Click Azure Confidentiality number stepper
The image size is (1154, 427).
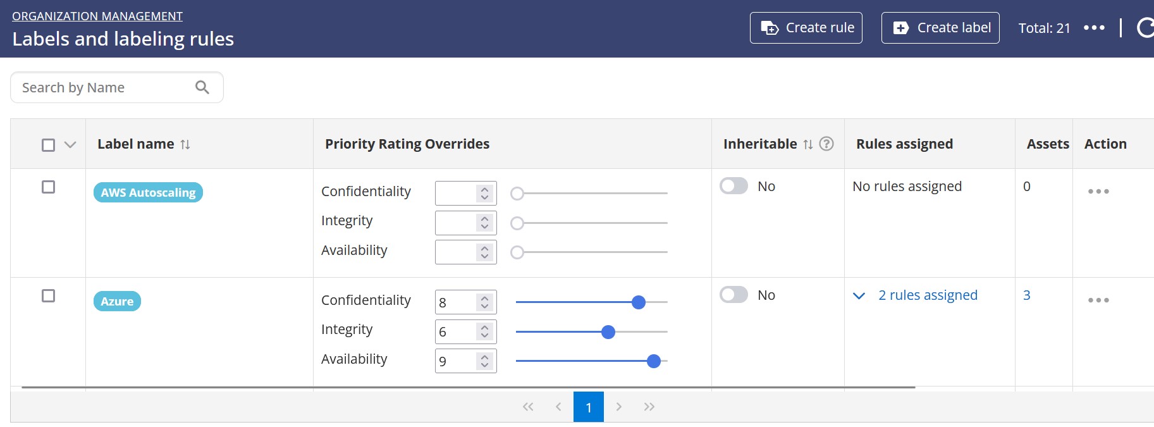[x=484, y=302]
